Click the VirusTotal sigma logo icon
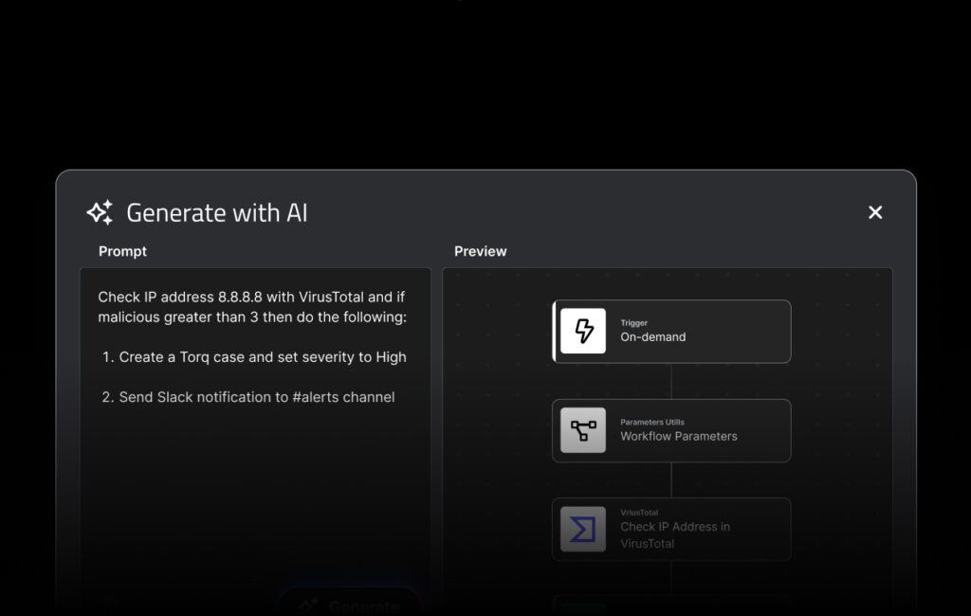Image resolution: width=971 pixels, height=616 pixels. click(x=583, y=529)
